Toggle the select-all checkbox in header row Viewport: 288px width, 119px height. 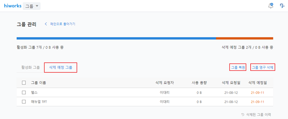[24, 83]
